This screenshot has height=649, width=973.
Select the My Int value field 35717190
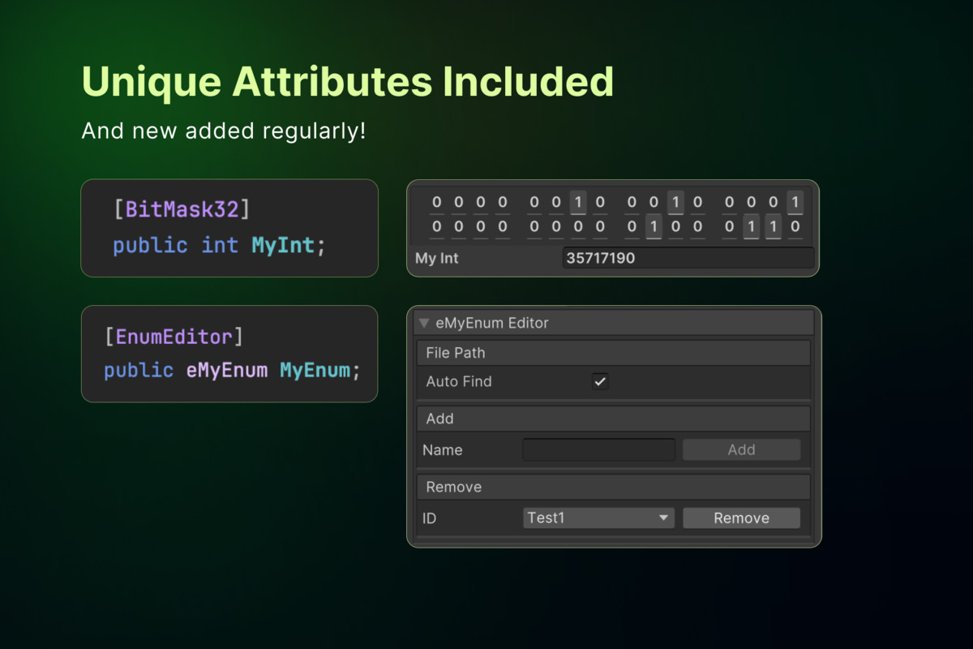688,258
